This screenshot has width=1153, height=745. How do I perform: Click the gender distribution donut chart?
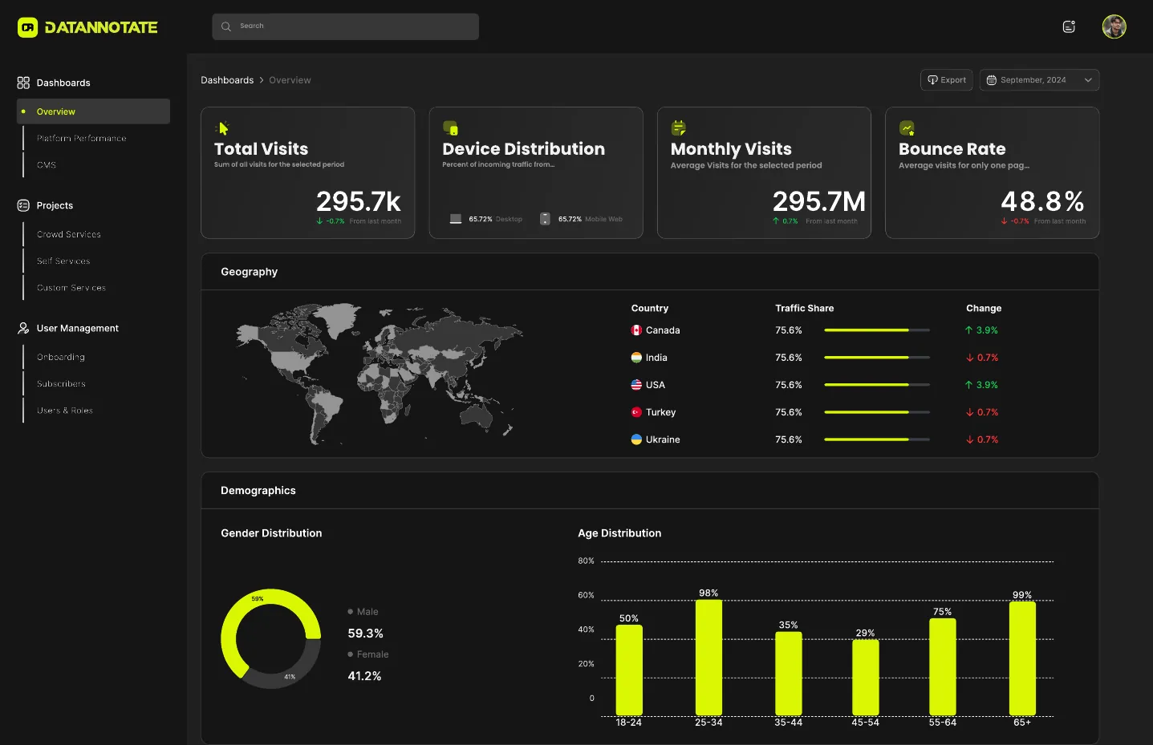(x=271, y=639)
